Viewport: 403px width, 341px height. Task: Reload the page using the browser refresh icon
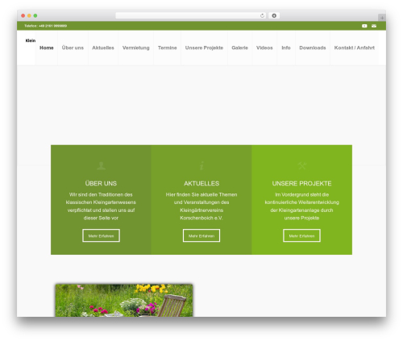[262, 15]
